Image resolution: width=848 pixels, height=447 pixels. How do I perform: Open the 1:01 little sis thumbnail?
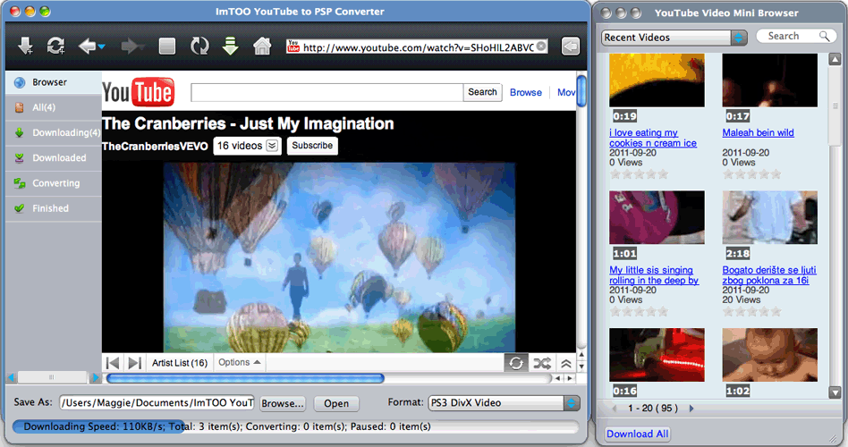(657, 217)
